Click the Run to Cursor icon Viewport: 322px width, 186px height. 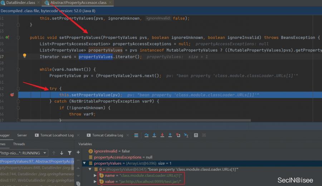coord(186,135)
